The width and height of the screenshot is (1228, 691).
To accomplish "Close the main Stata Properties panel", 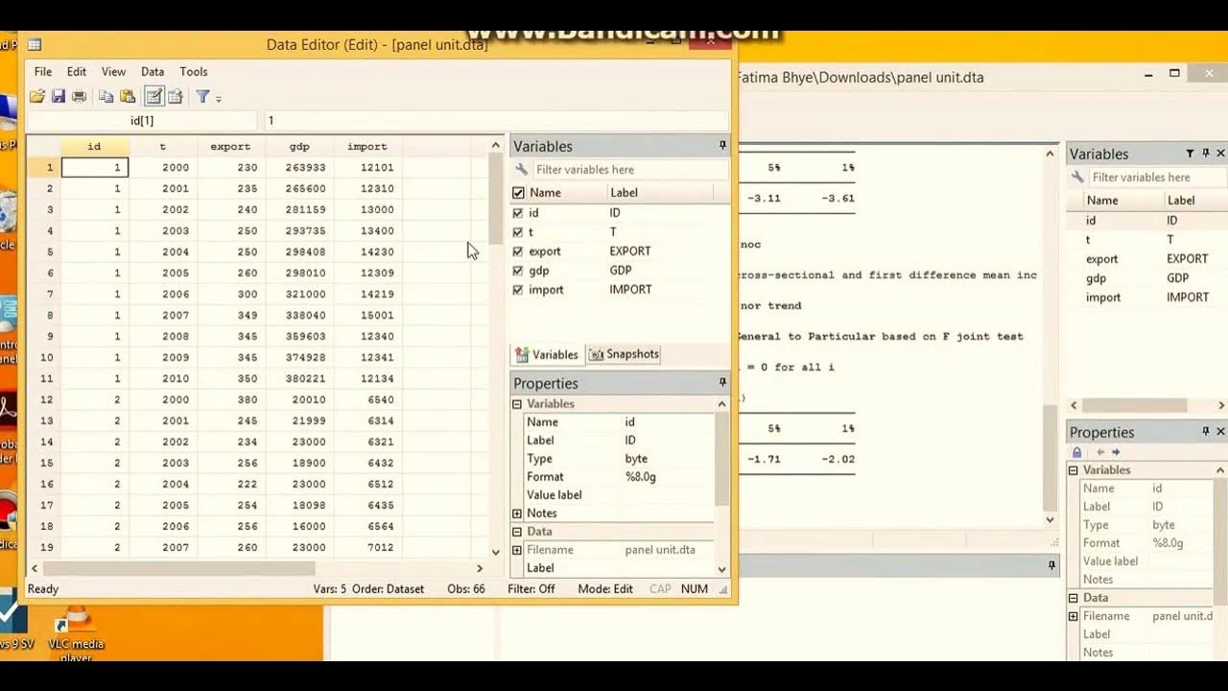I will point(1220,432).
